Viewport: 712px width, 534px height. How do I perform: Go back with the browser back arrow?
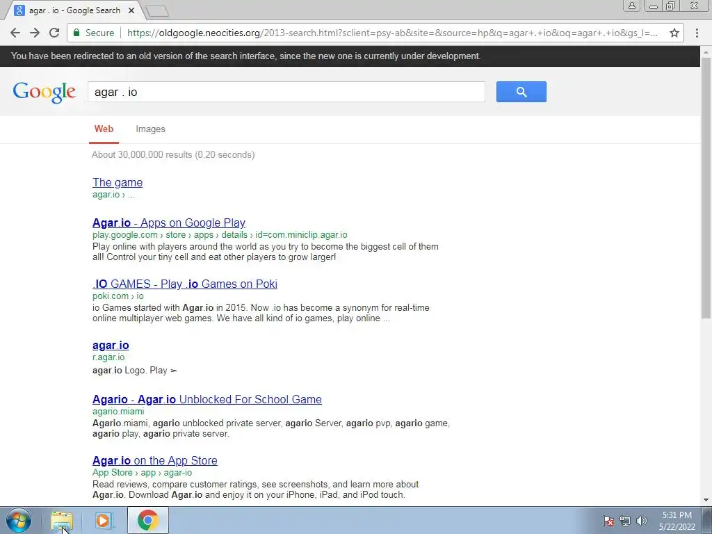click(15, 33)
